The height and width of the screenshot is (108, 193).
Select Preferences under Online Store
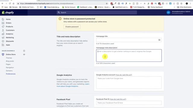pyautogui.click(x=11, y=74)
